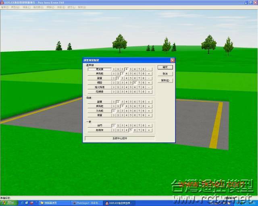
Task: Toggle reverse sign for airplane 副翼 row
Action: (x=149, y=102)
